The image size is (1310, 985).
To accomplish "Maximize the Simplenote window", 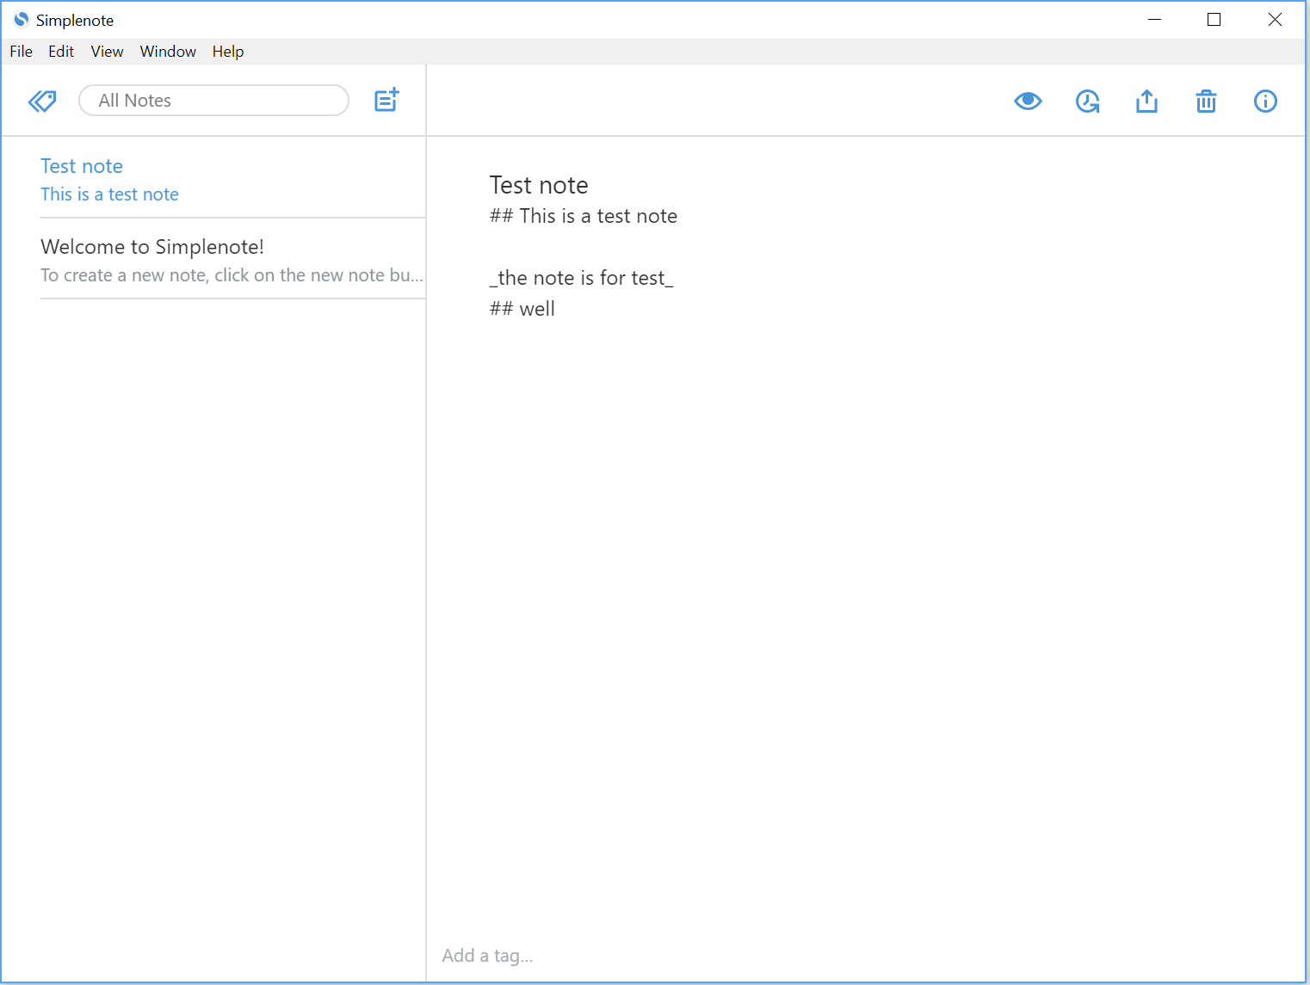I will [1214, 20].
